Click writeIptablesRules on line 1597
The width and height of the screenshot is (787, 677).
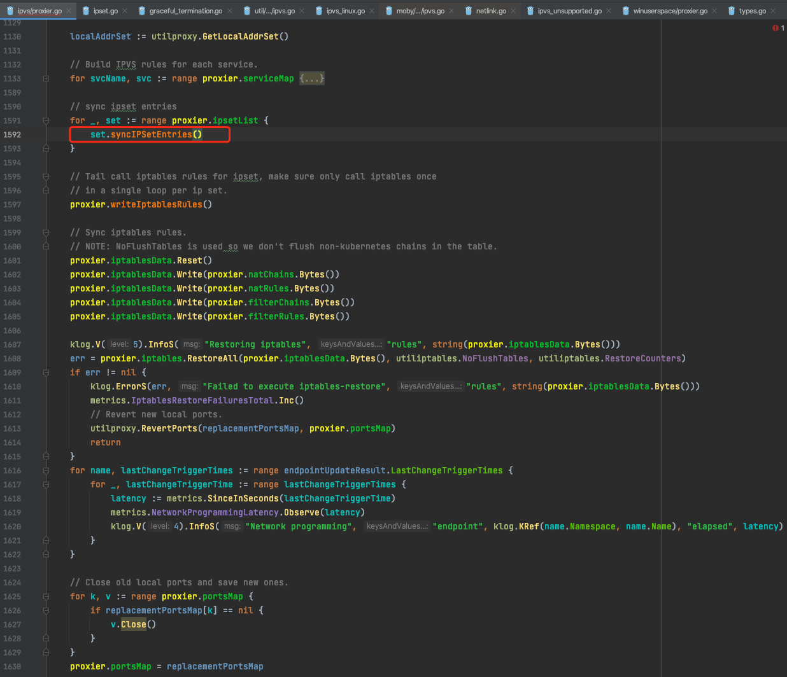click(157, 205)
